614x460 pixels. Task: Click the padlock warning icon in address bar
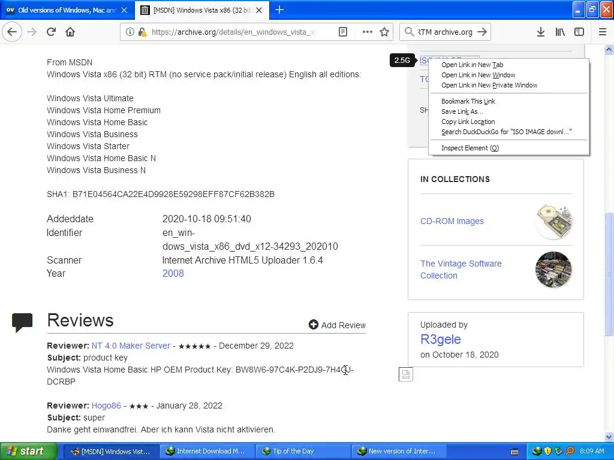[143, 32]
